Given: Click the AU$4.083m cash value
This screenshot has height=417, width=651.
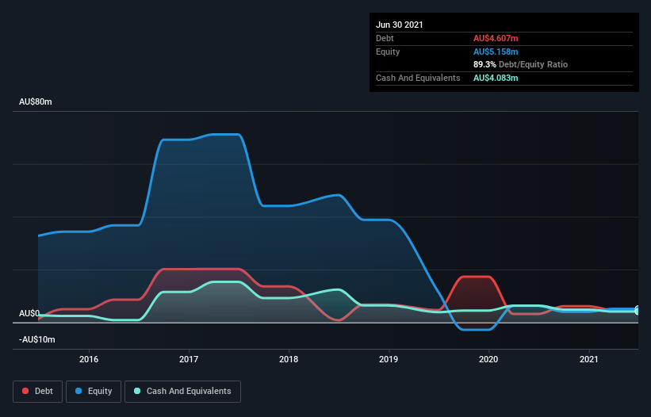Looking at the screenshot, I should click(x=496, y=78).
